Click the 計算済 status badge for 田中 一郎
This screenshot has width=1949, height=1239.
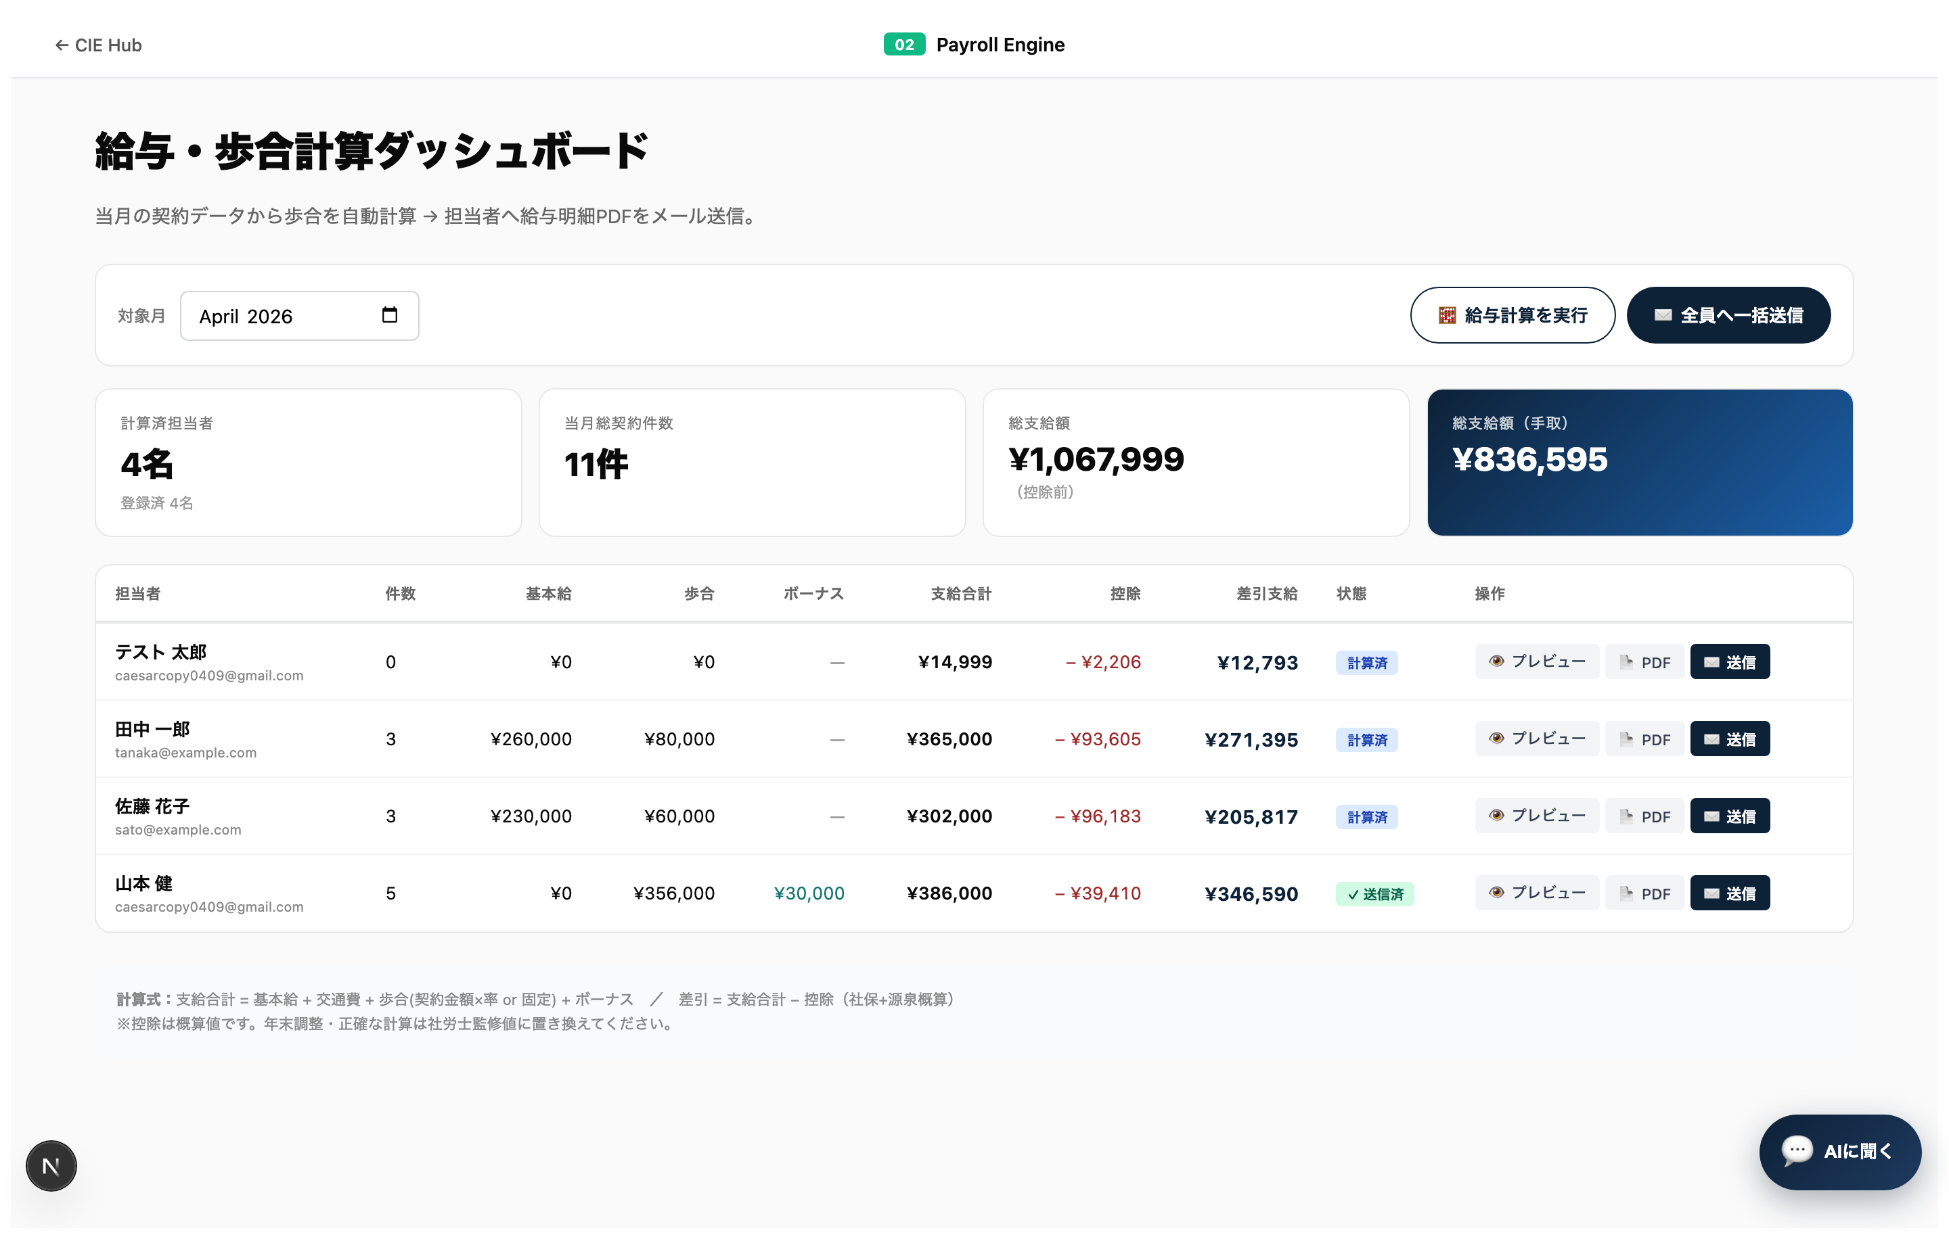[x=1366, y=740]
